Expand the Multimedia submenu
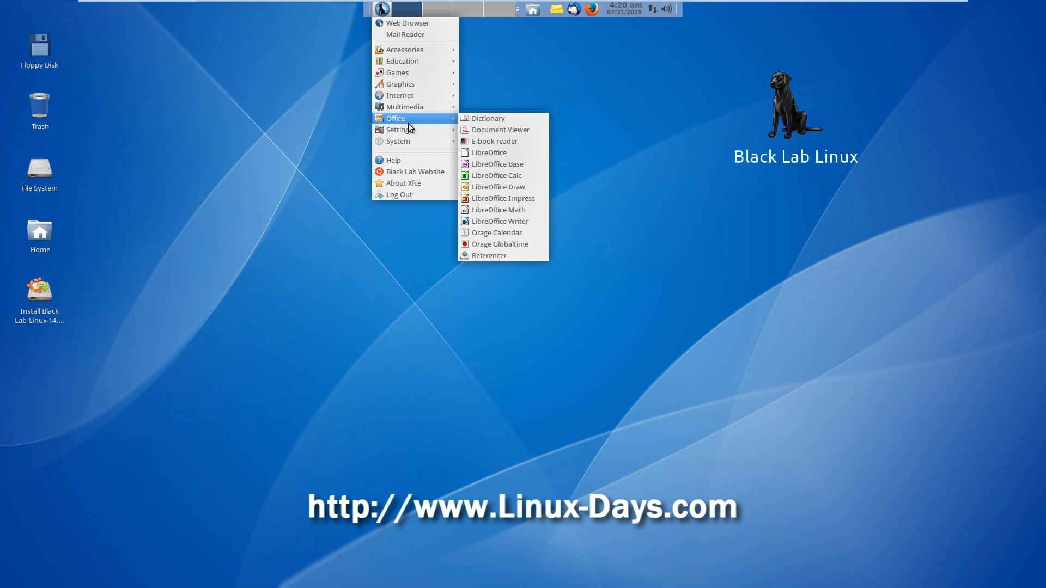The height and width of the screenshot is (588, 1046). pos(415,107)
